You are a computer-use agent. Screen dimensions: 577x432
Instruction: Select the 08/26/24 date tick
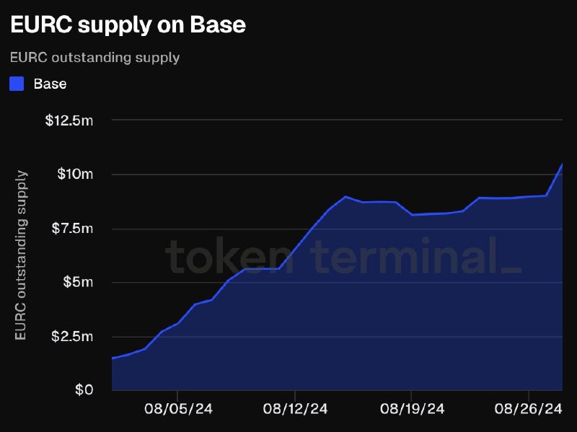pyautogui.click(x=529, y=409)
